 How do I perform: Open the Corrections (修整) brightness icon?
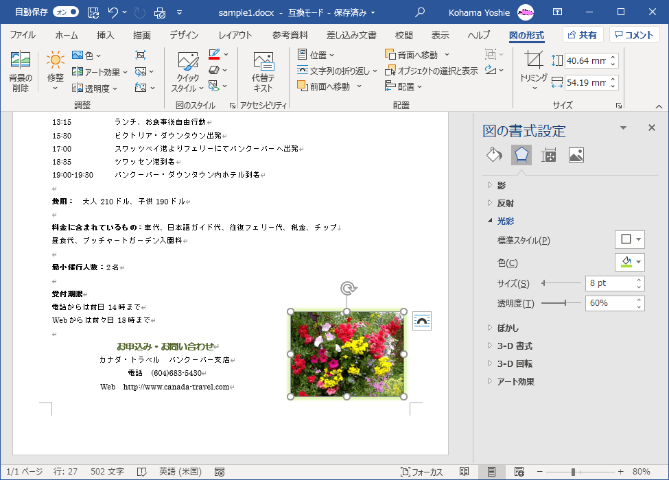pos(56,60)
